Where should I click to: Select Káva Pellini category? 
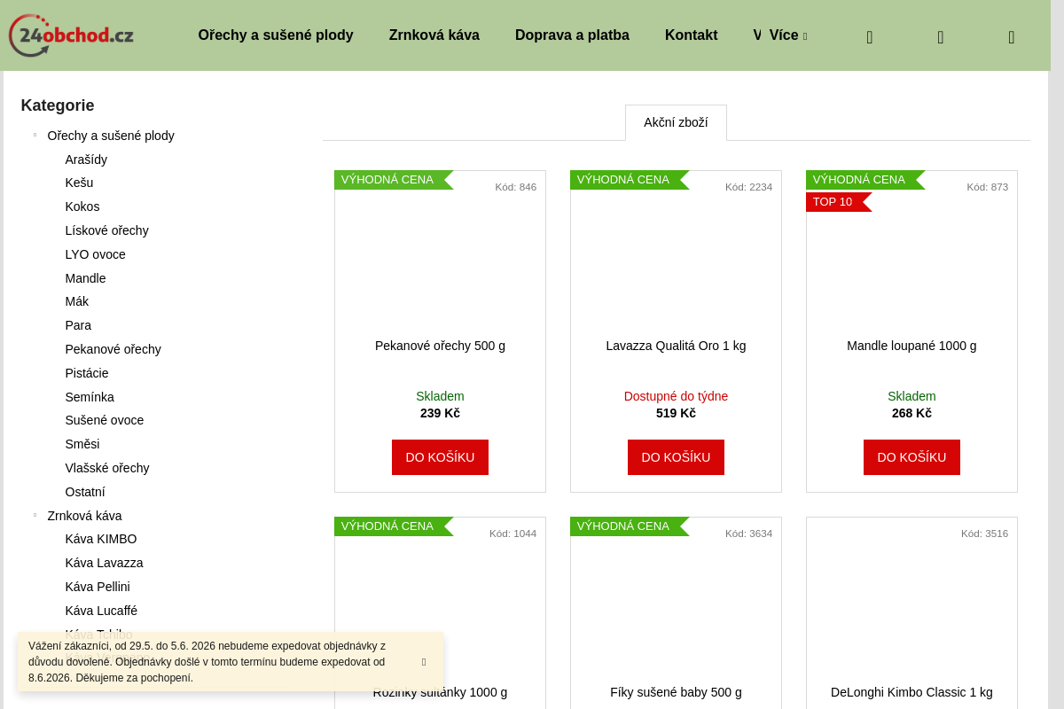[x=98, y=587]
